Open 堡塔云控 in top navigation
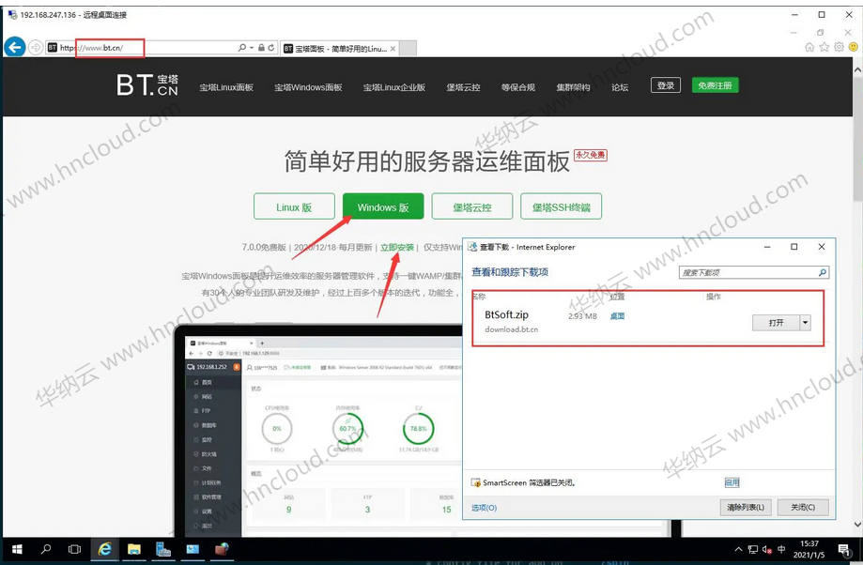This screenshot has width=863, height=565. coord(463,87)
